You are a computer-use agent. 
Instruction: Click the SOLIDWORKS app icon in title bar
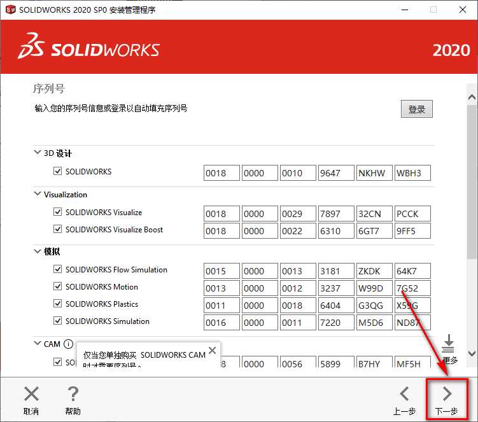click(x=10, y=10)
